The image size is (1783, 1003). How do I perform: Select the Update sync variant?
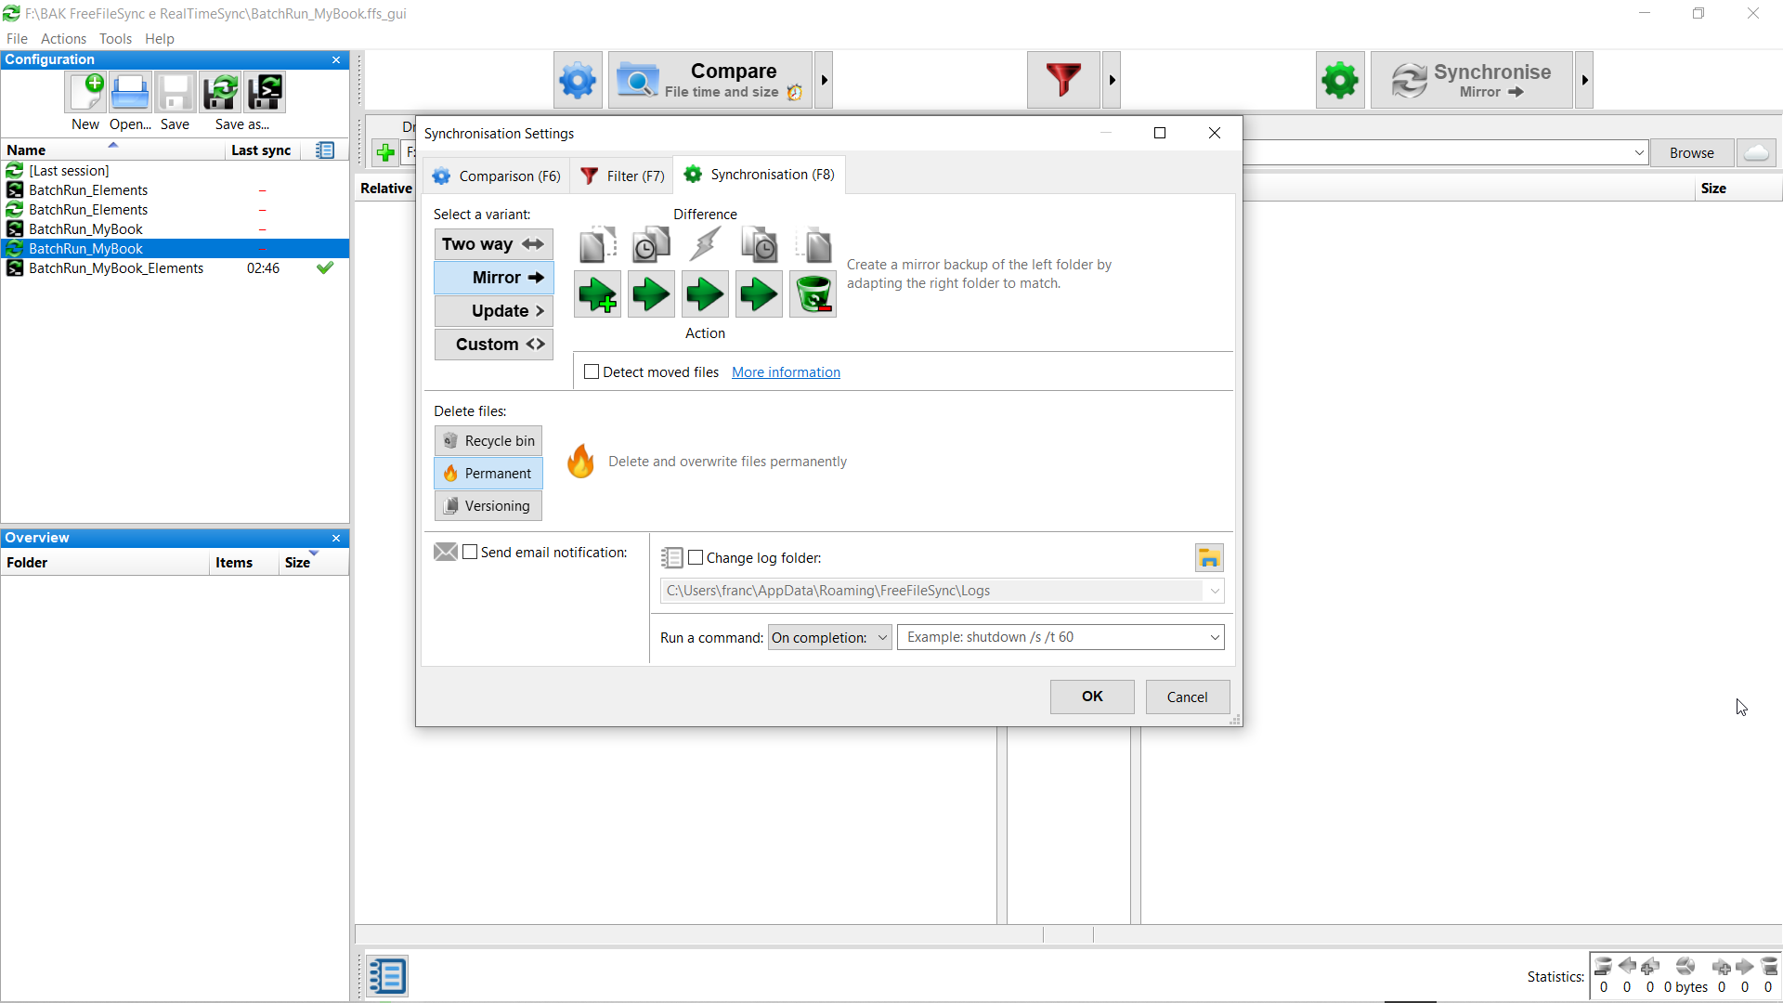(493, 311)
